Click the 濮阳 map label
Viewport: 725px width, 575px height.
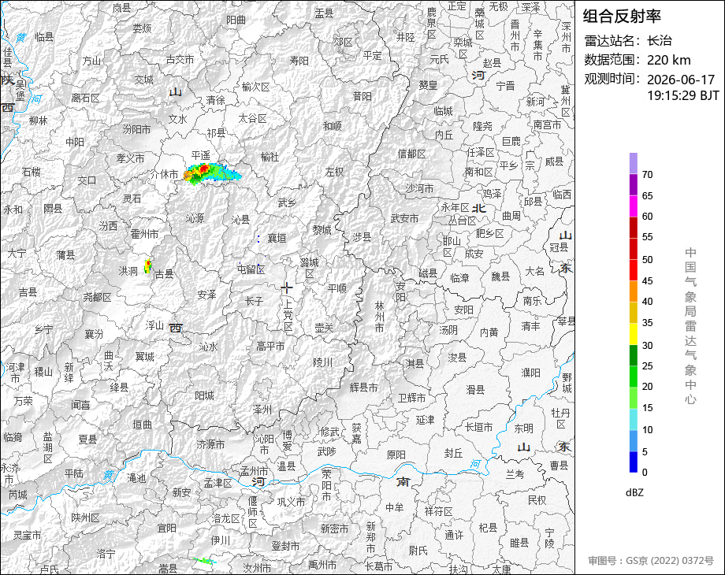531,373
